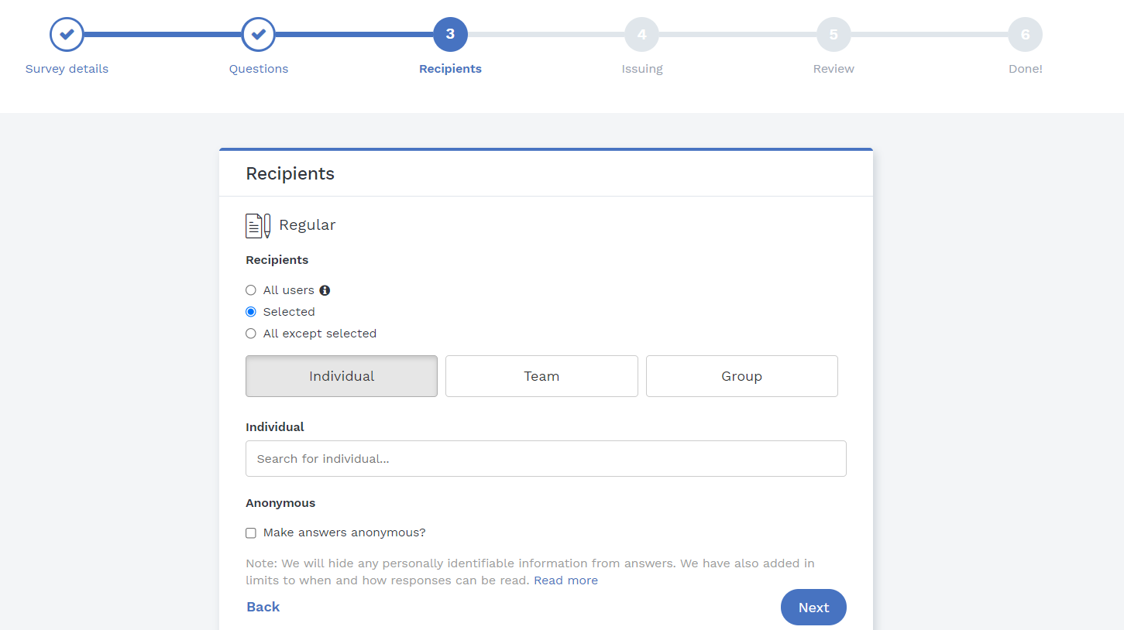Open the Read more link
The image size is (1124, 630).
[x=565, y=580]
